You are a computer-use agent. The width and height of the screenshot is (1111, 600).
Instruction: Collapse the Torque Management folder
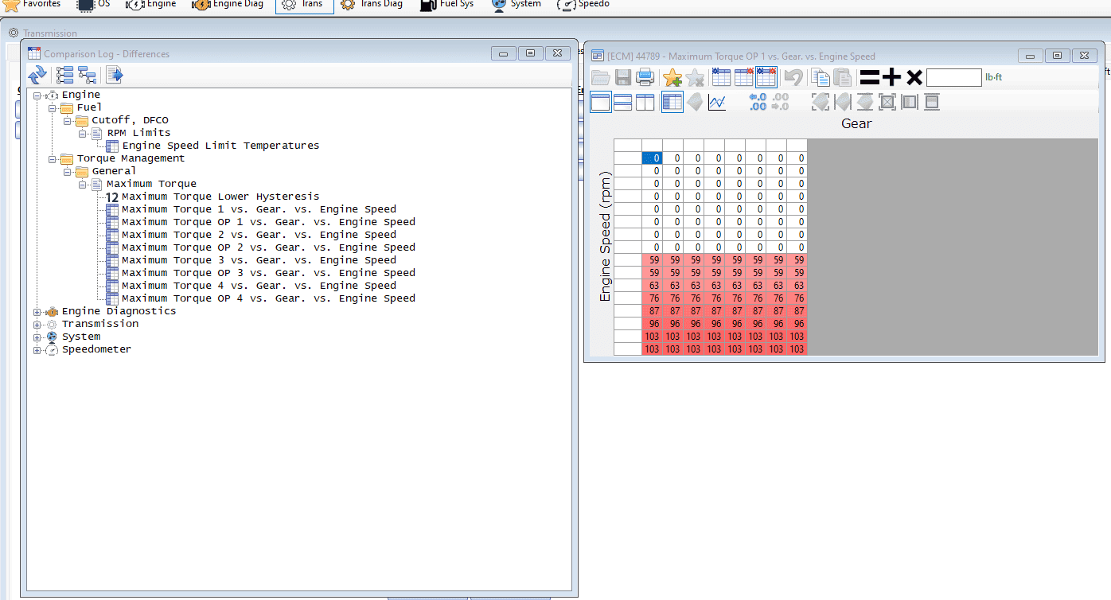pos(52,159)
